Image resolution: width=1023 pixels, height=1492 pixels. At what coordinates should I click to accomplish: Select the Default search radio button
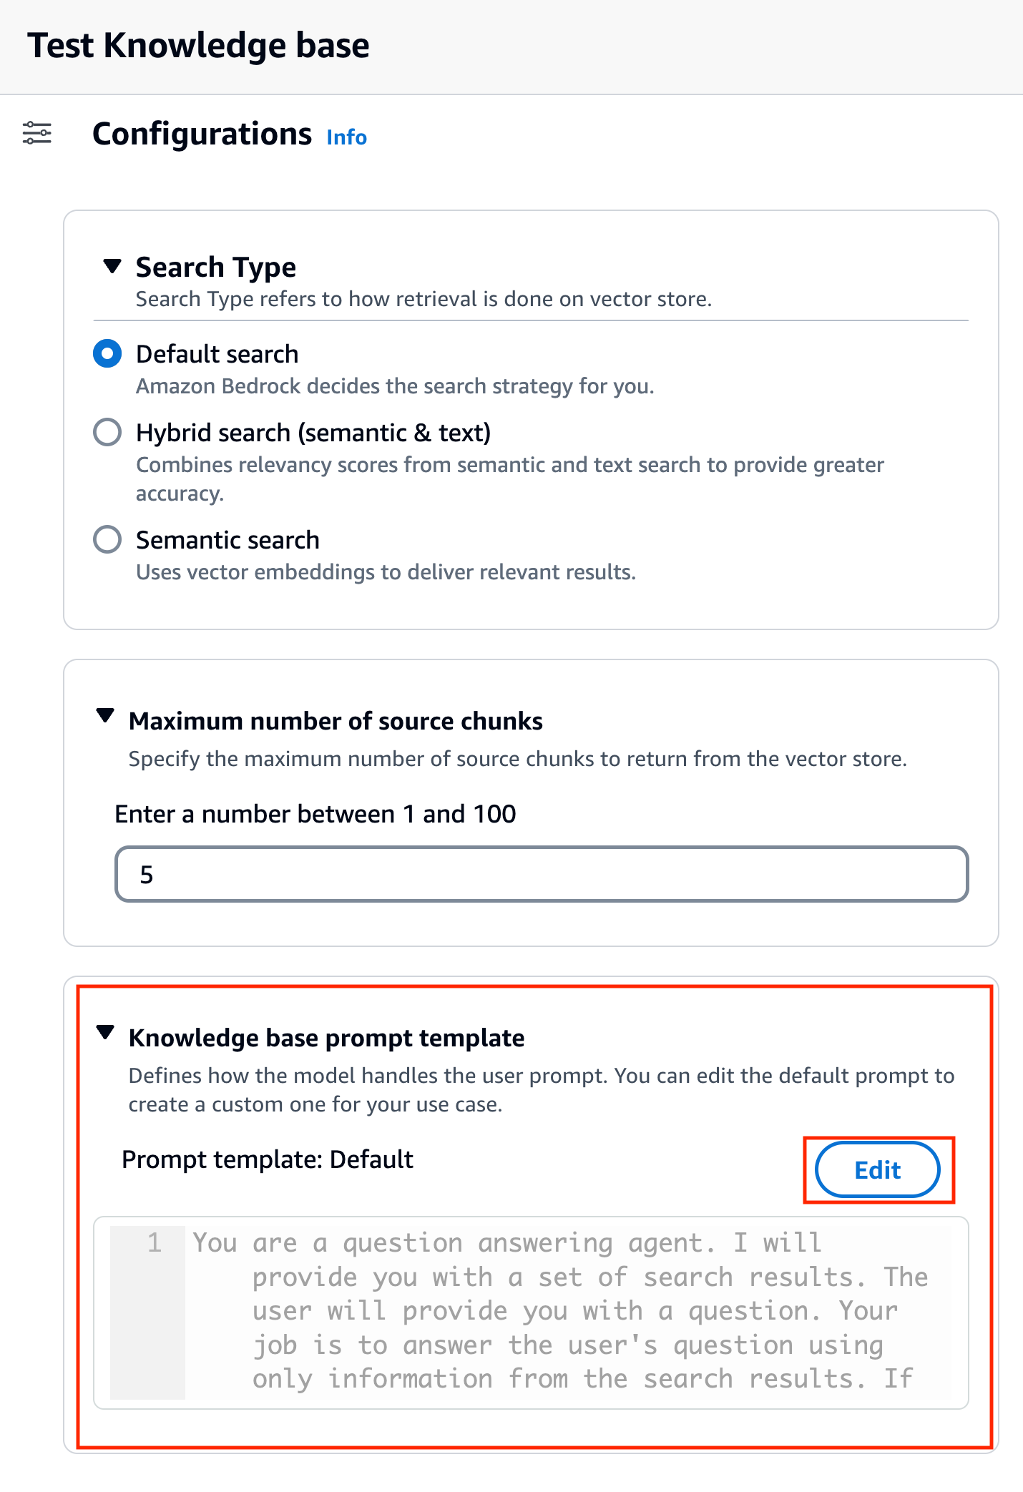(x=107, y=353)
